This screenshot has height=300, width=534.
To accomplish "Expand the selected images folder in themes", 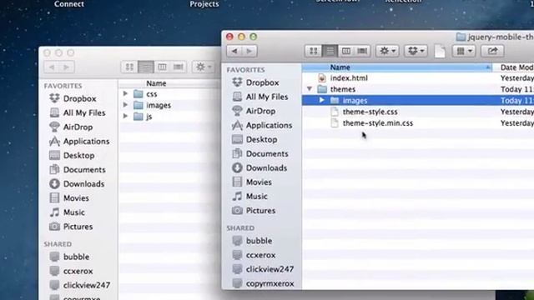I will point(321,100).
